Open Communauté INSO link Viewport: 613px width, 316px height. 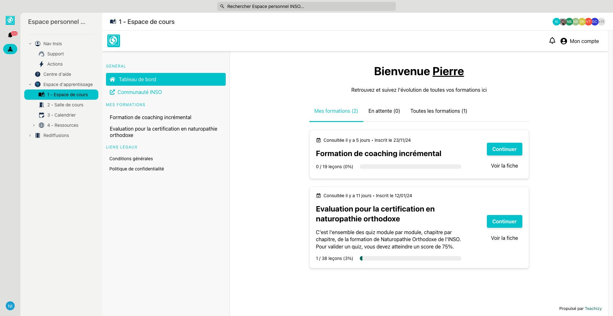click(x=140, y=92)
